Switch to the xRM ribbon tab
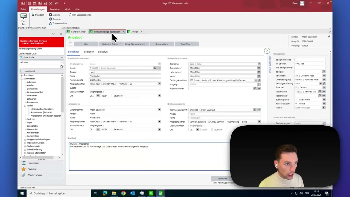 [x=67, y=9]
